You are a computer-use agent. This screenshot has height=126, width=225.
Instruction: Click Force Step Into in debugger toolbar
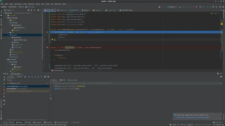[x=35, y=77]
